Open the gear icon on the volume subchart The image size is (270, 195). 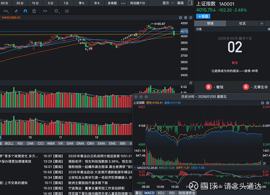[191, 83]
